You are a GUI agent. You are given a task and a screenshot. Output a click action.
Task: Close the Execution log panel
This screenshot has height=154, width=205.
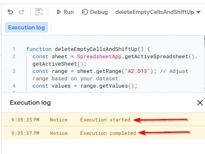pyautogui.click(x=200, y=103)
